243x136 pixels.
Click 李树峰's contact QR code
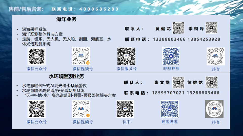click(211, 28)
